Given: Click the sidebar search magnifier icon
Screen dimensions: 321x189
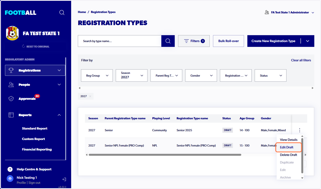Looking at the screenshot, I should pyautogui.click(x=62, y=13).
